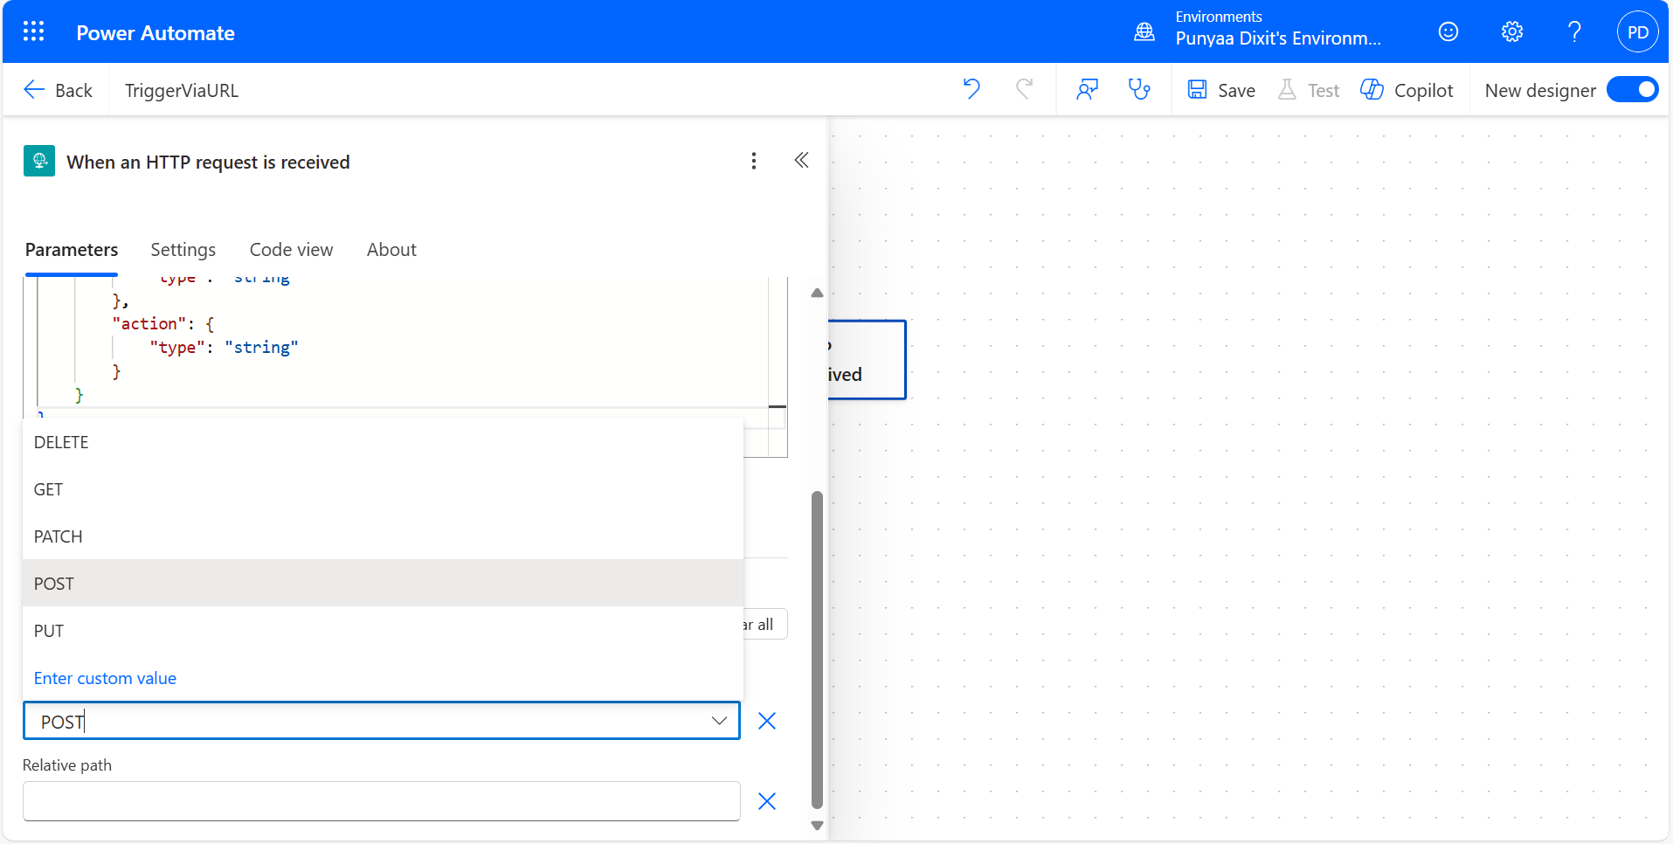Click into the Relative path field
The image size is (1673, 844).
coord(381,801)
